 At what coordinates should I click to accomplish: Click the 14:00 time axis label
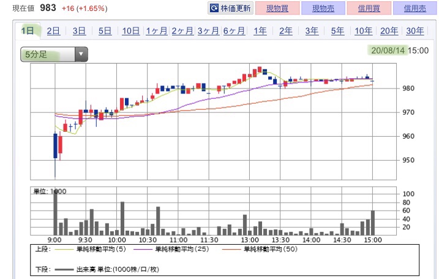click(x=311, y=240)
